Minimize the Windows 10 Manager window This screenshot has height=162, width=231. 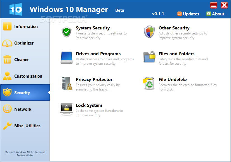pyautogui.click(x=214, y=5)
